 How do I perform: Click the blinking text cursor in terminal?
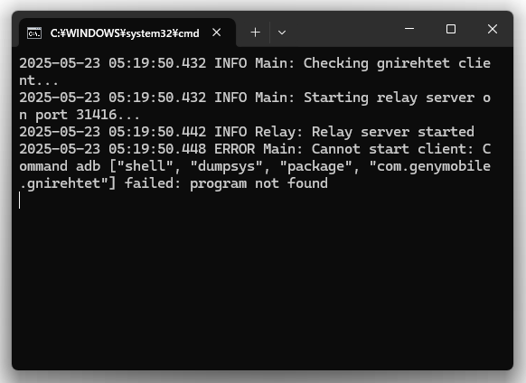(20, 201)
